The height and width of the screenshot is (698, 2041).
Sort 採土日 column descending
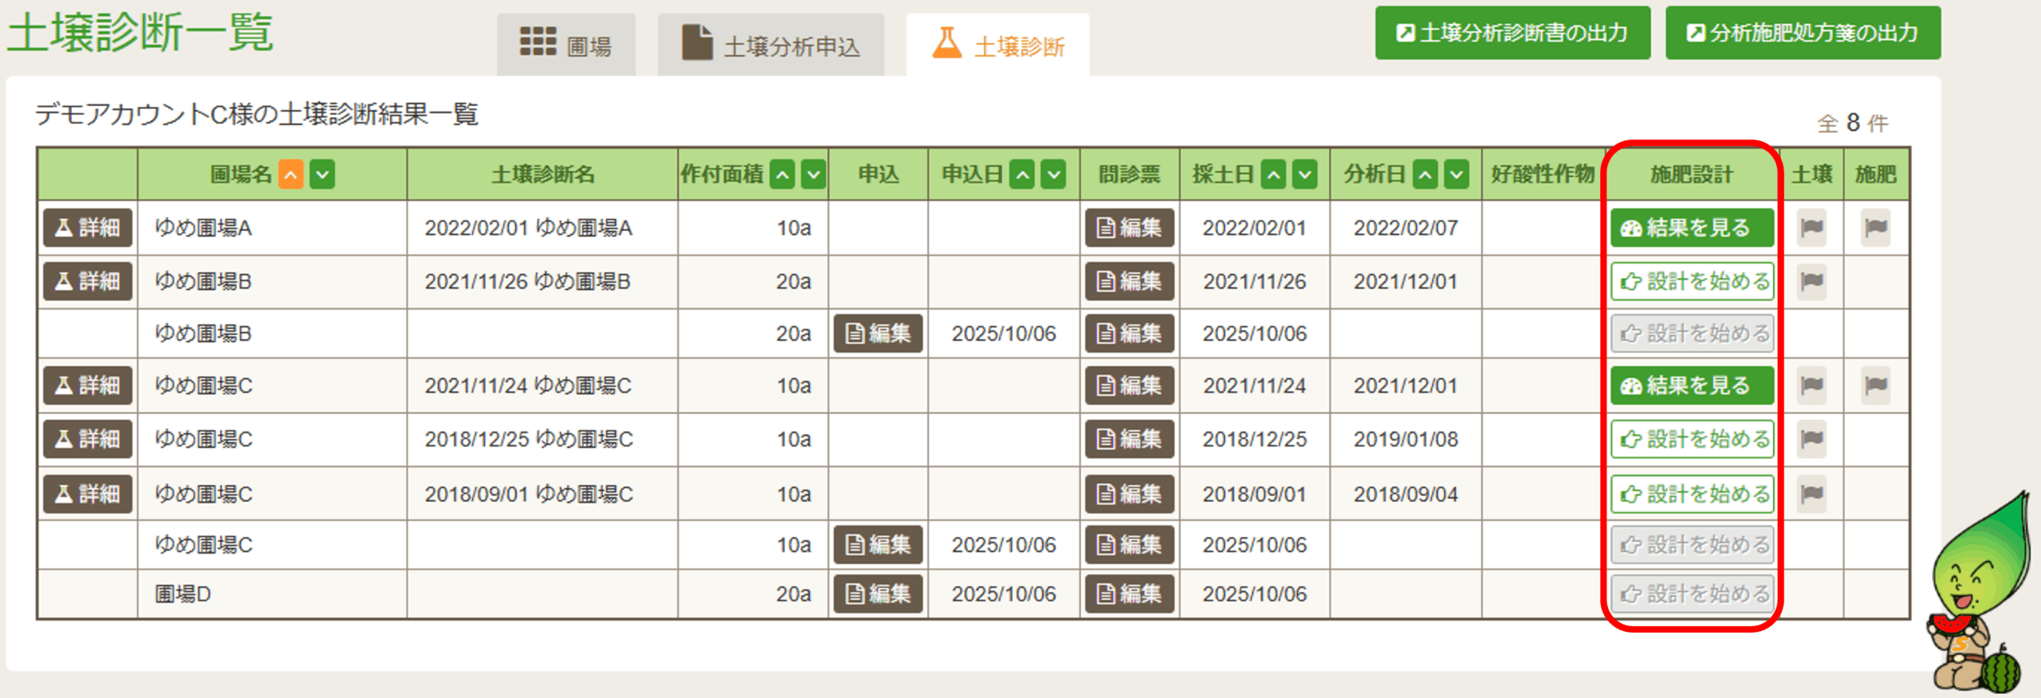pyautogui.click(x=1304, y=174)
